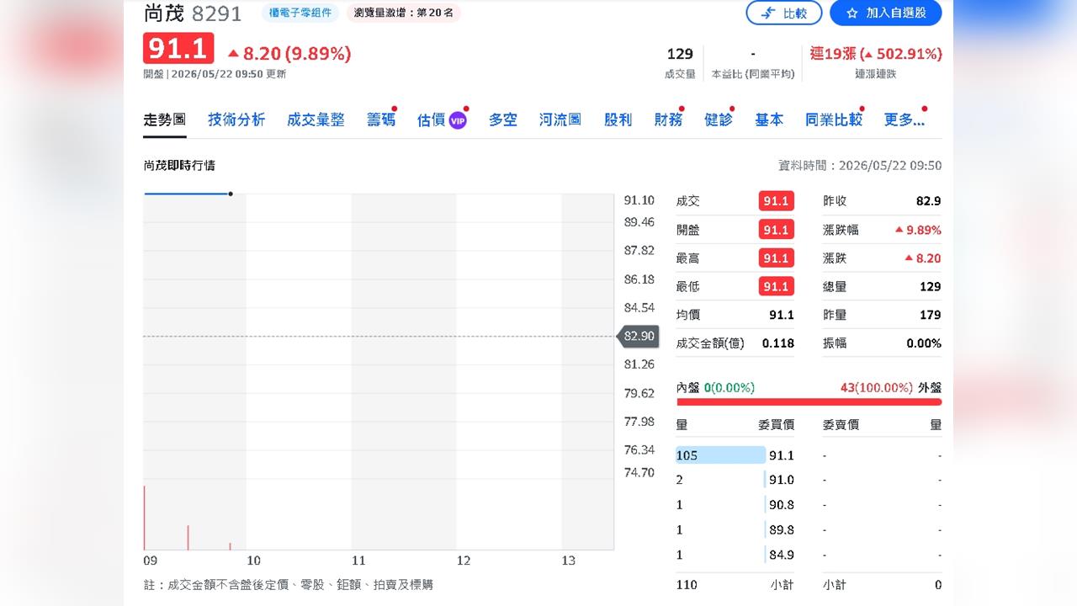Image resolution: width=1077 pixels, height=606 pixels.
Task: Expand the 更多... menu
Action: [905, 120]
